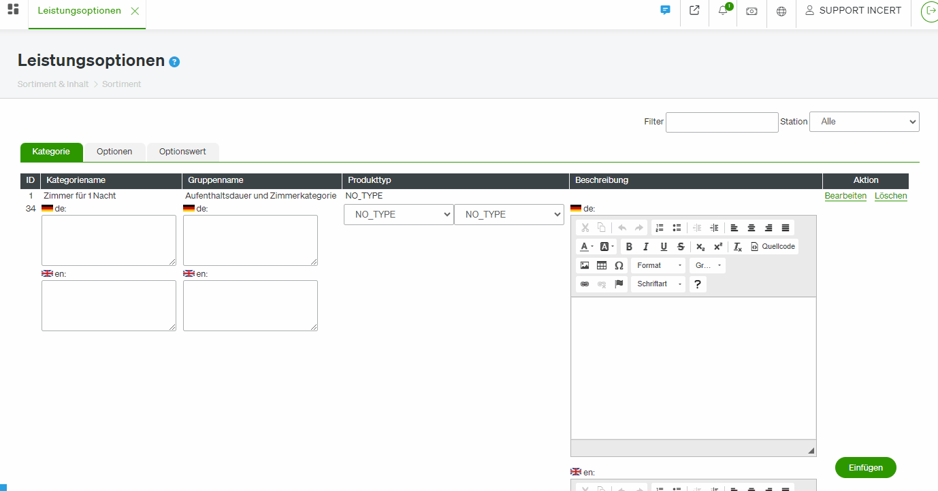
Task: Open the language globe icon
Action: pos(781,11)
